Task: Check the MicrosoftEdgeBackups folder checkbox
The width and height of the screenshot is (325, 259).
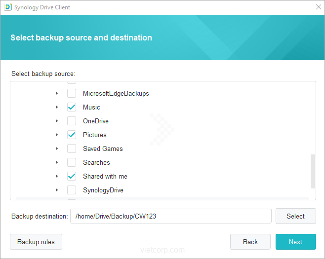Action: coord(72,93)
